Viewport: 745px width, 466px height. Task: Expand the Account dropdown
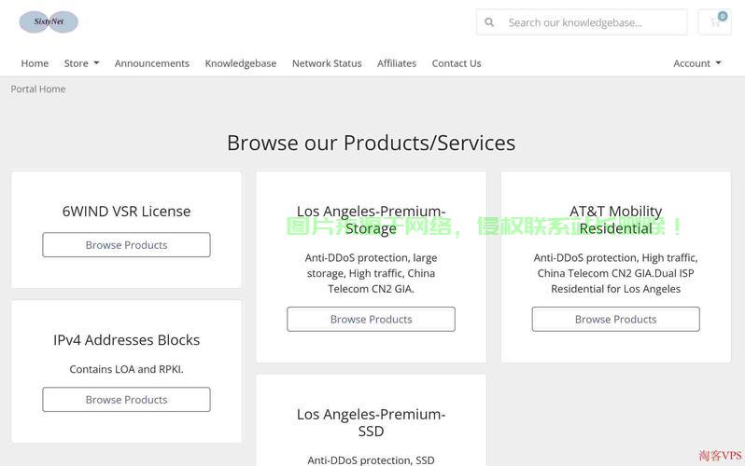(x=696, y=63)
